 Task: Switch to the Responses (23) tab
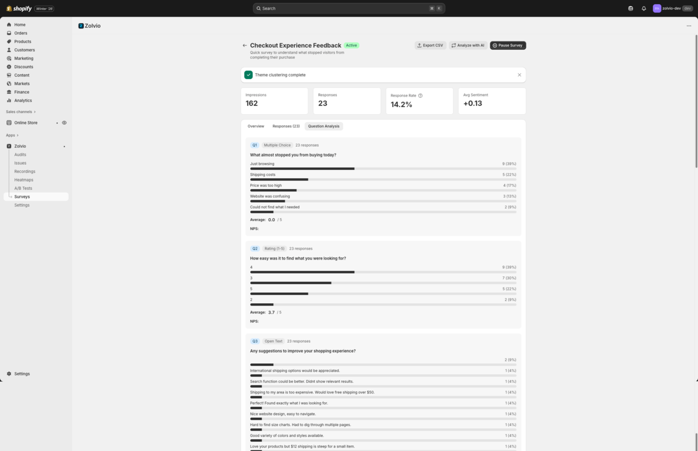[x=286, y=126]
